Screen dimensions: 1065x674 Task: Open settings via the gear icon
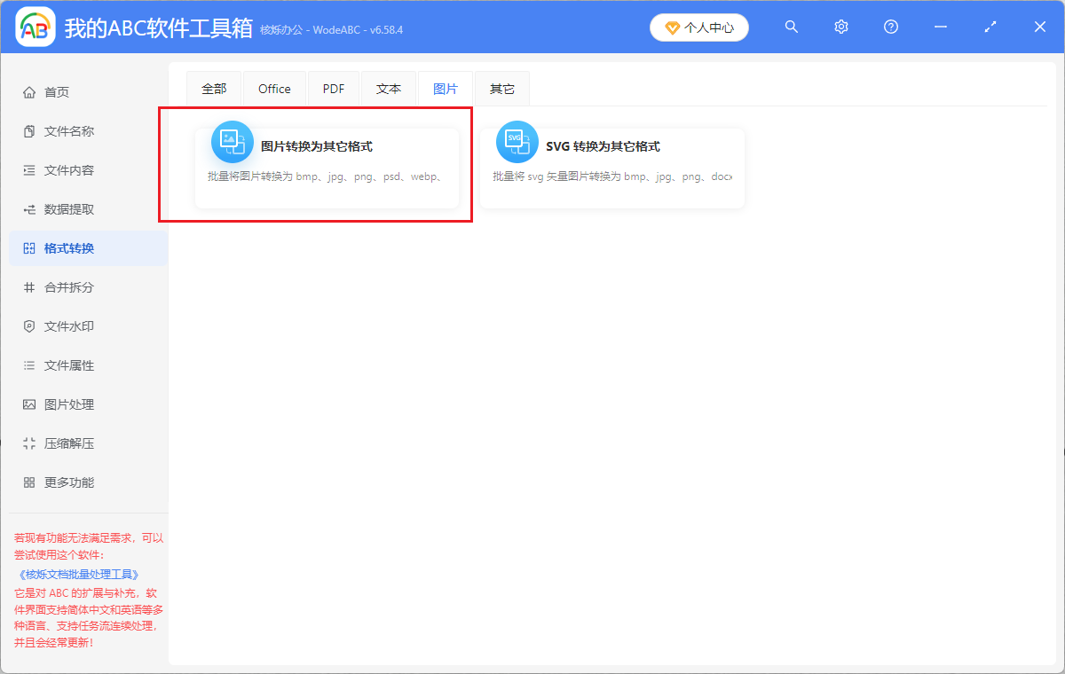click(x=841, y=27)
